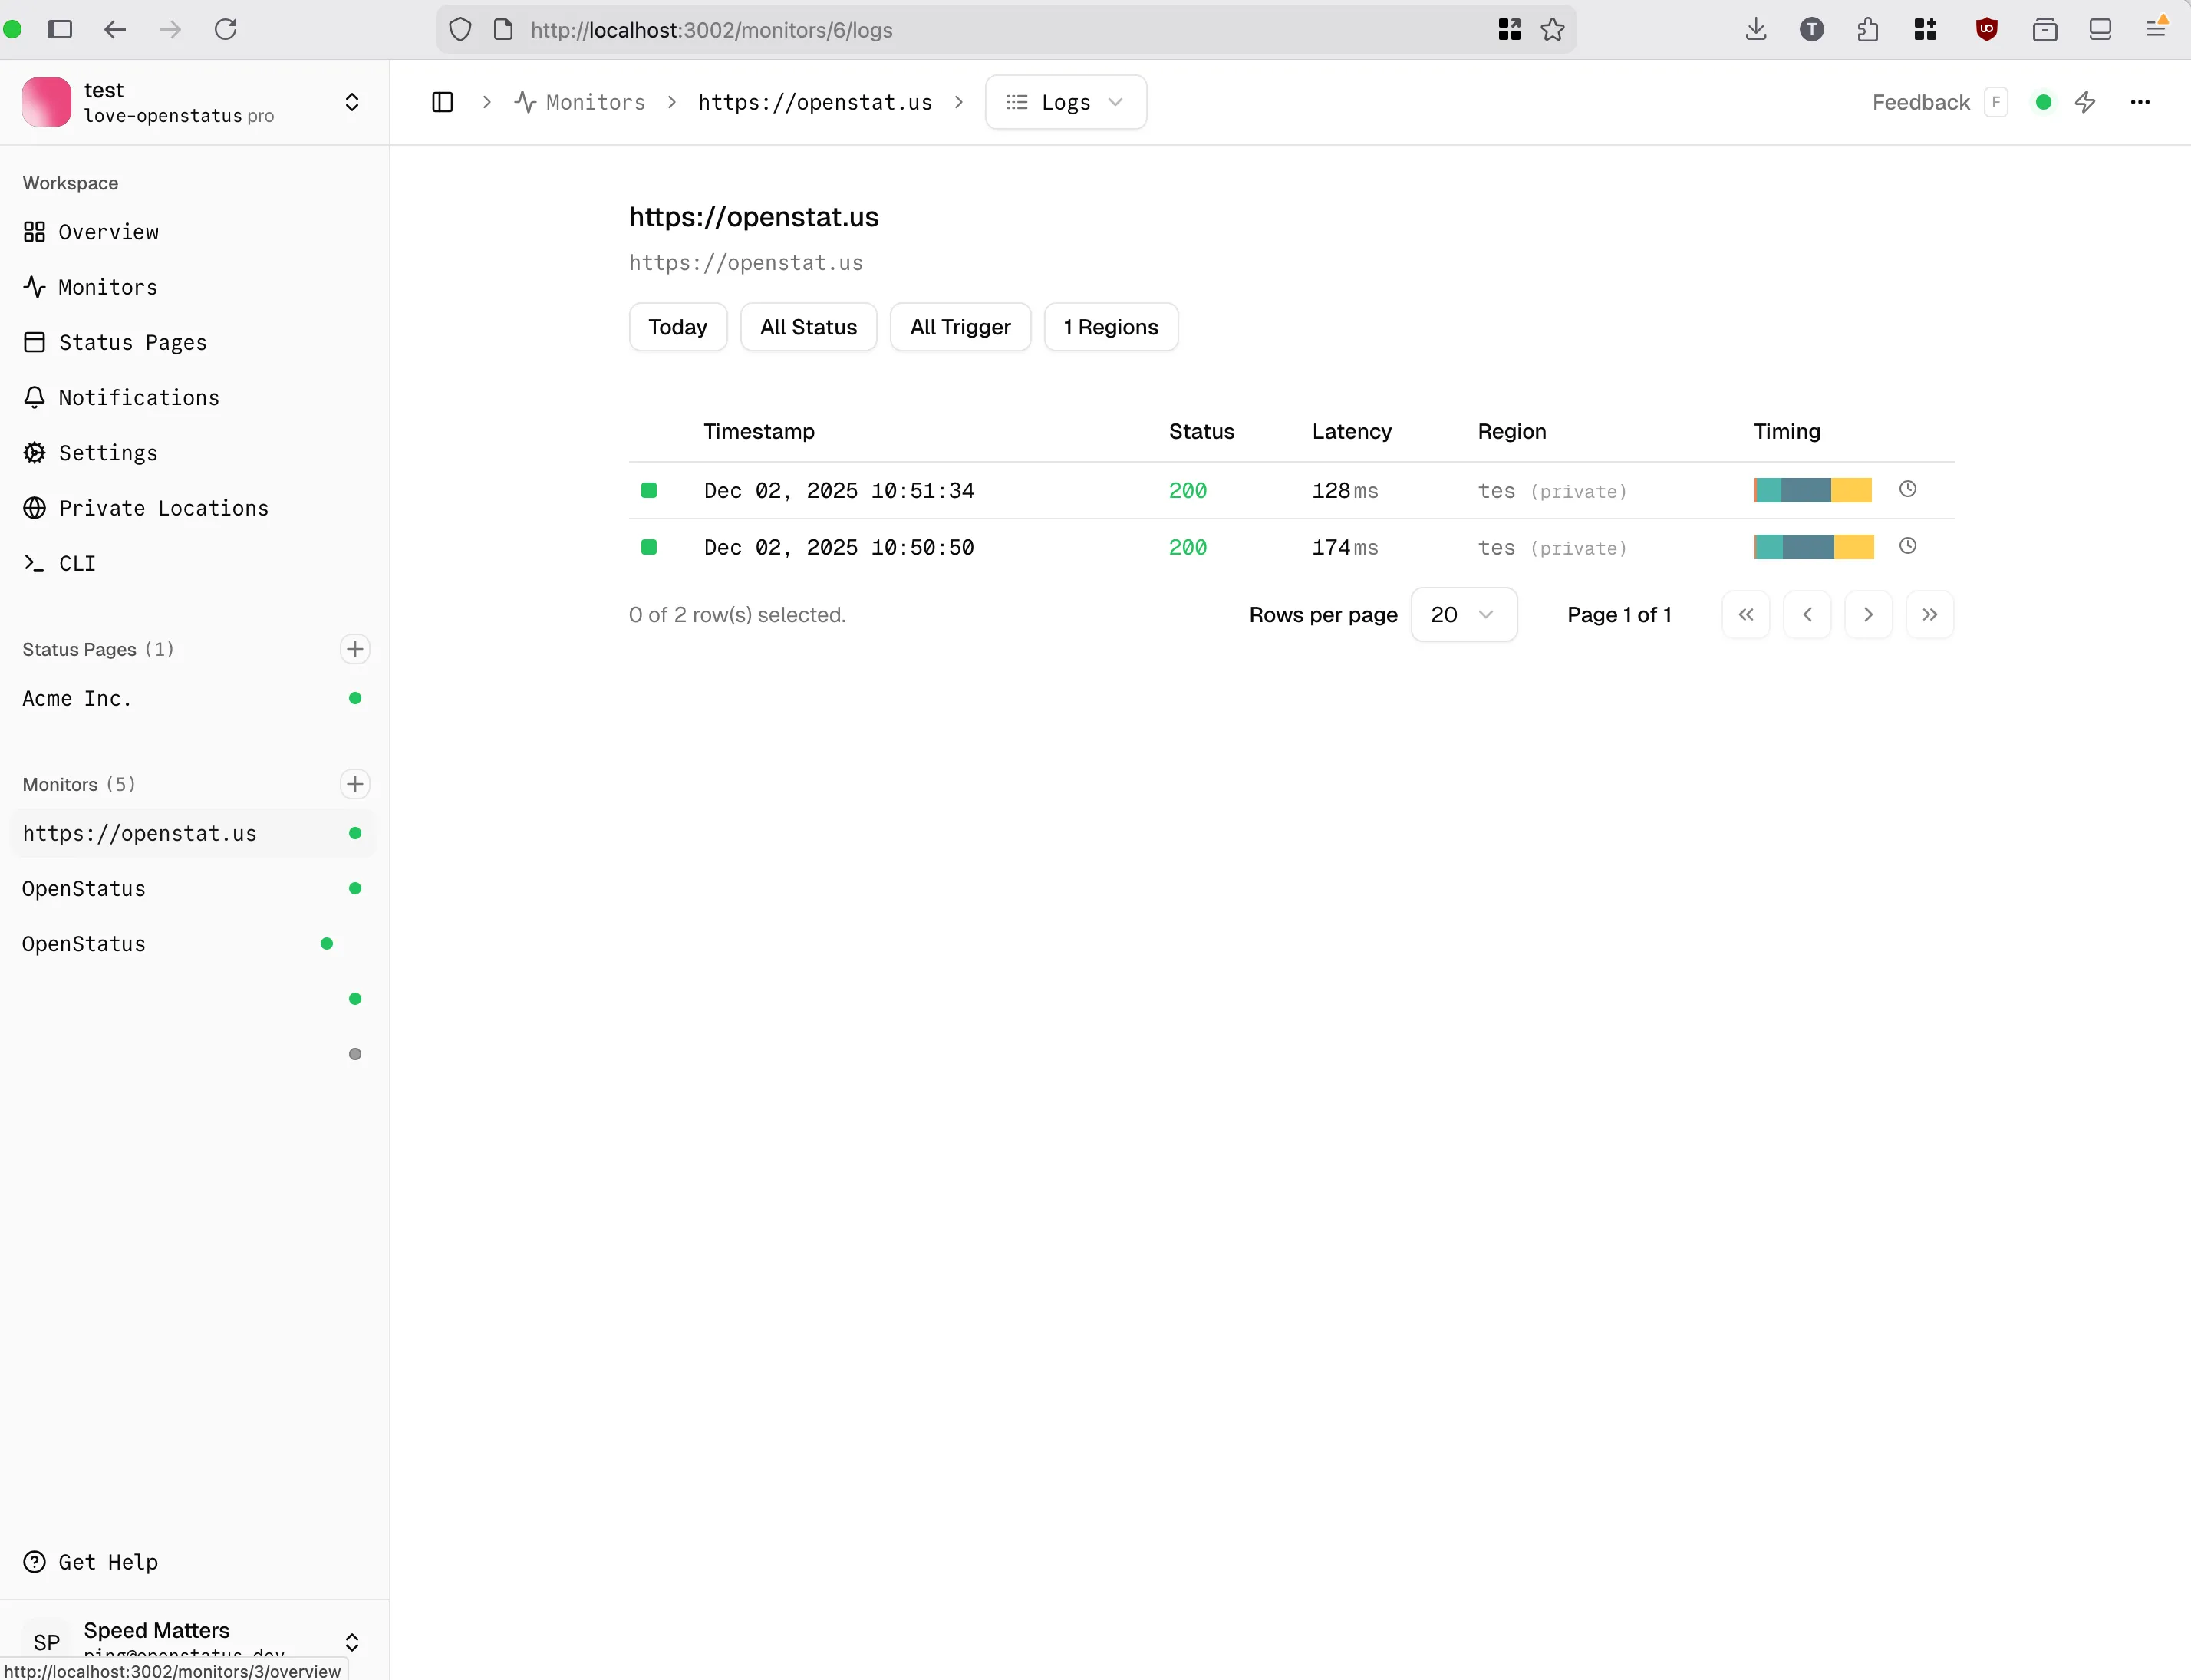Open the command menu lightning bolt icon

[x=2086, y=101]
